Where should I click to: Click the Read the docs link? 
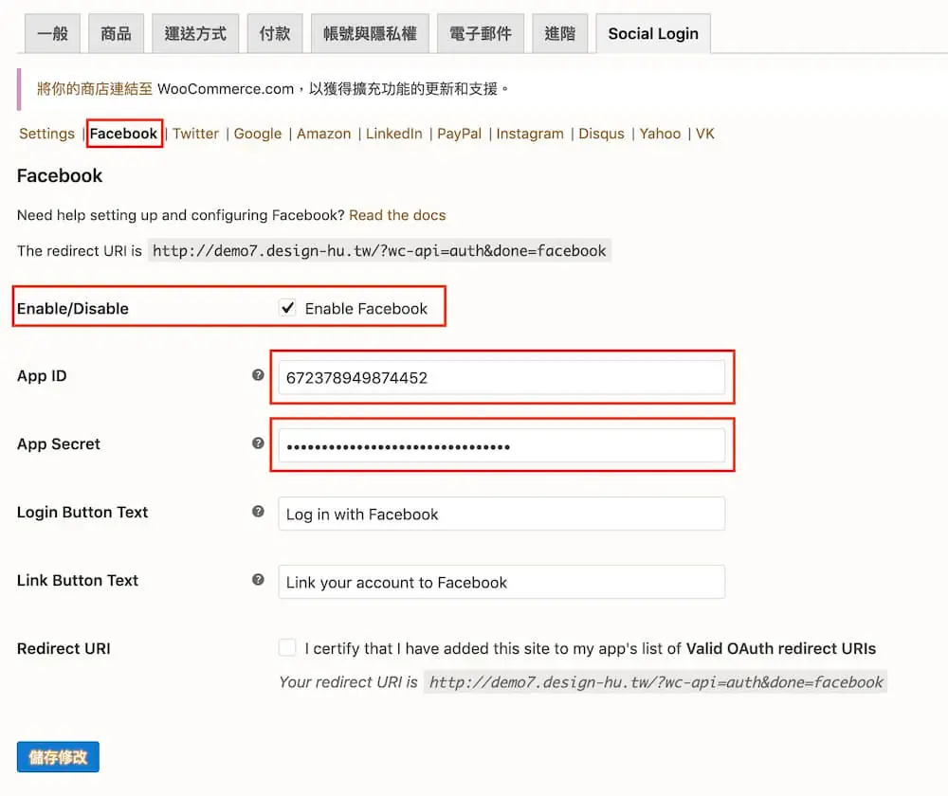click(397, 215)
